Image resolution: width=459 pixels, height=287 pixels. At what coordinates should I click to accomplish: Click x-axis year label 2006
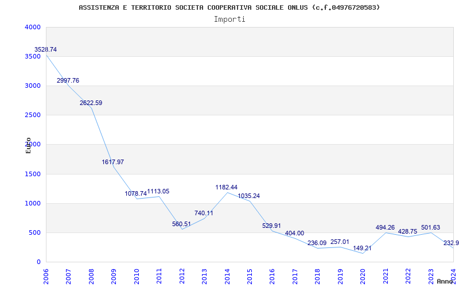pyautogui.click(x=46, y=277)
